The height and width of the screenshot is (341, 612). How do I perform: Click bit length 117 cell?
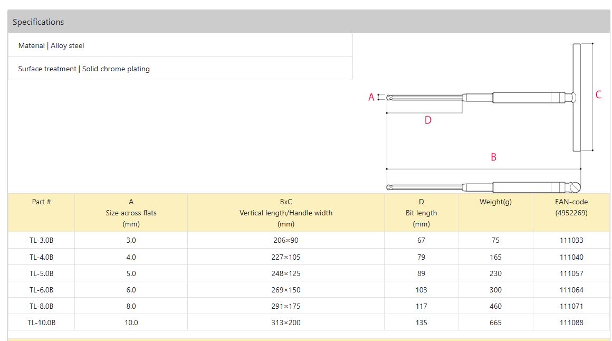[x=421, y=306]
